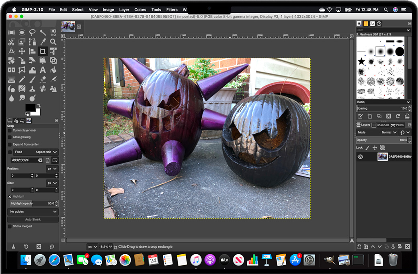Choose the Color Picker eyedropper tool
The image size is (418, 274).
pyautogui.click(x=43, y=42)
